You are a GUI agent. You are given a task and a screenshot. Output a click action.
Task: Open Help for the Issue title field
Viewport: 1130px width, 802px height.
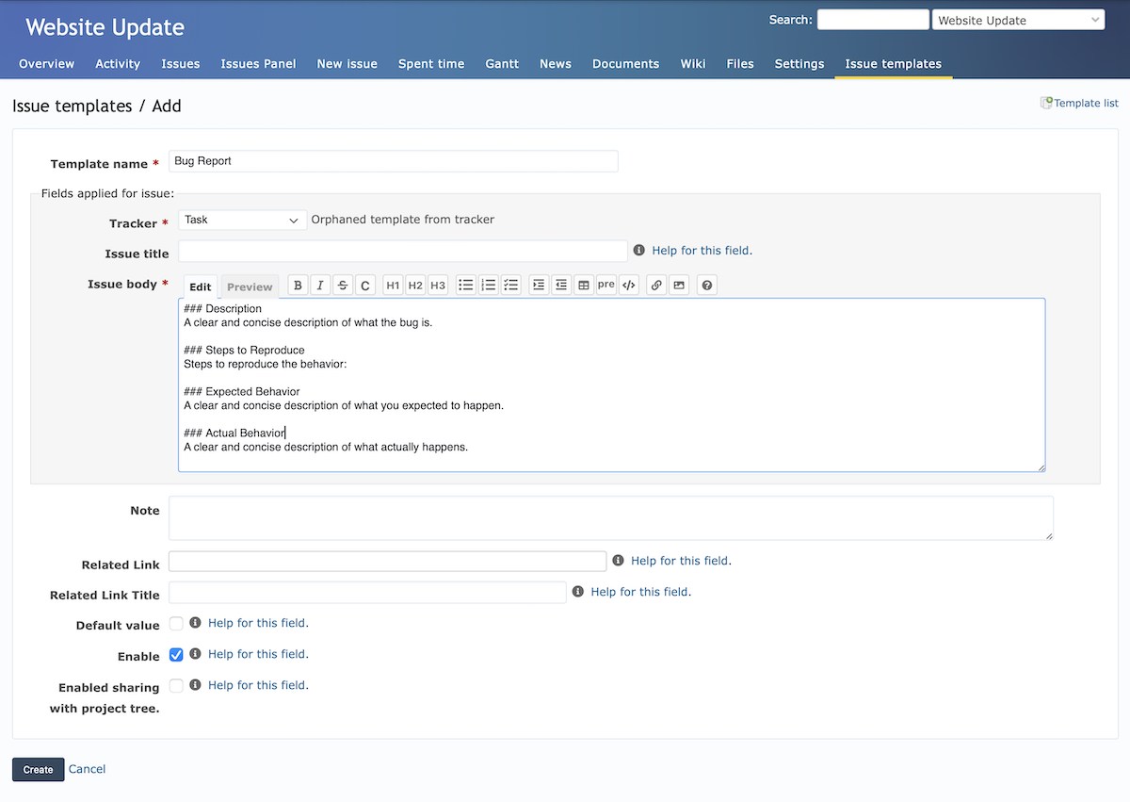(x=702, y=250)
